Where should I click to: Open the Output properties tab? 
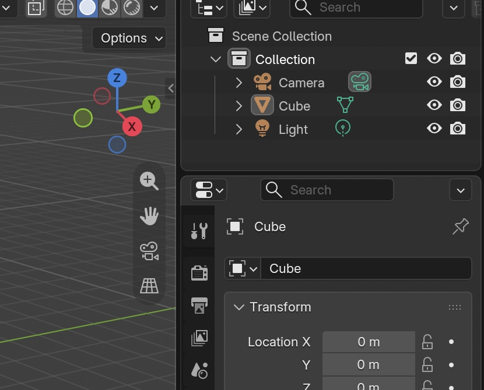coord(199,305)
